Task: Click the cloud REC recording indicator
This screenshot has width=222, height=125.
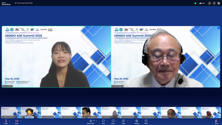Action: point(202,3)
